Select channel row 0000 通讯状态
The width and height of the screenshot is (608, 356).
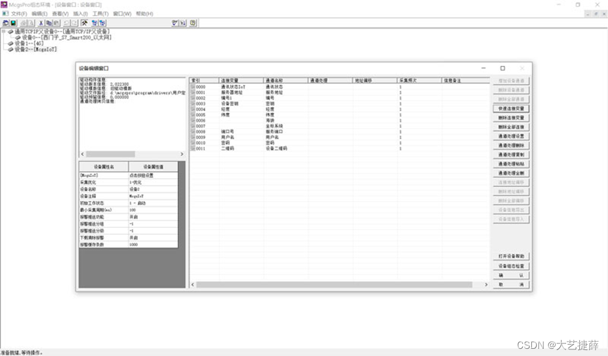(339, 87)
